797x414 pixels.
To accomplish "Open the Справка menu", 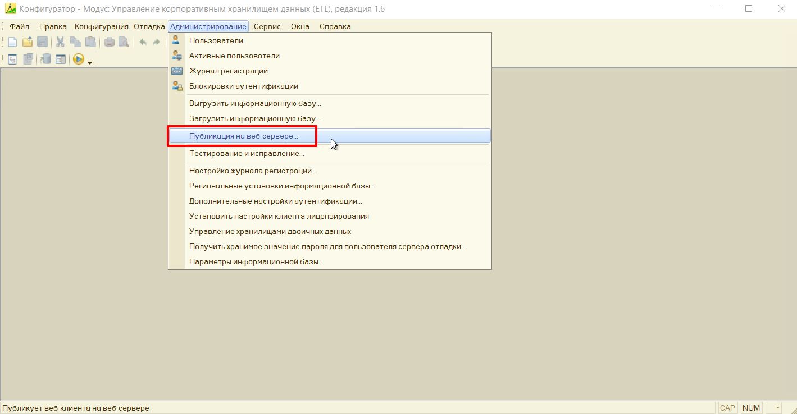I will pos(335,26).
